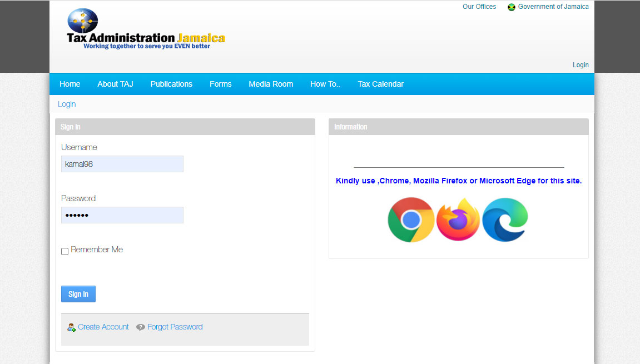Click the 'Working together to serve you' tagline
Viewport: 640px width, 364px height.
(x=147, y=46)
